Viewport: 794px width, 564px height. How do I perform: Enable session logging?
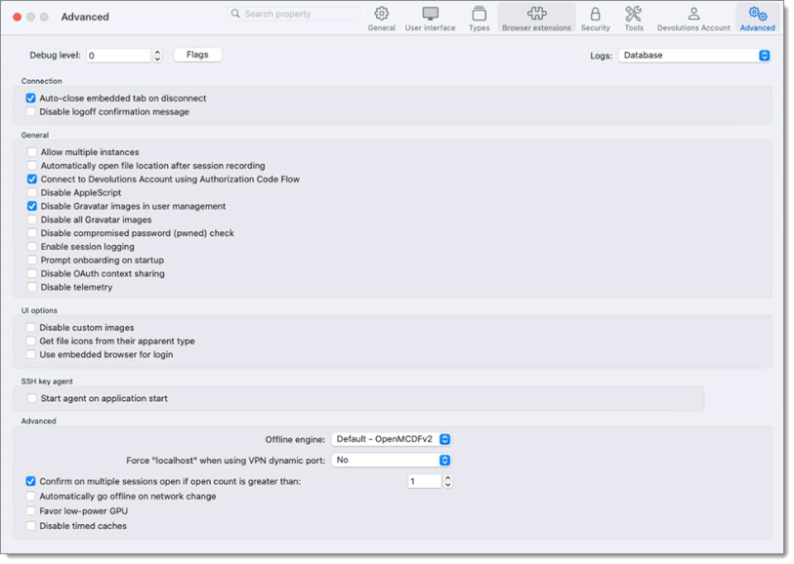30,246
